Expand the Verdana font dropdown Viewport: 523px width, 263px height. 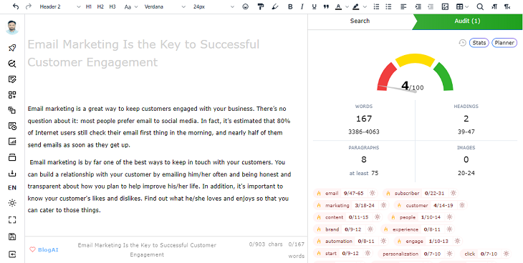pyautogui.click(x=165, y=6)
